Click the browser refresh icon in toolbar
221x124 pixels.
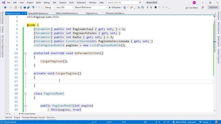(125, 8)
